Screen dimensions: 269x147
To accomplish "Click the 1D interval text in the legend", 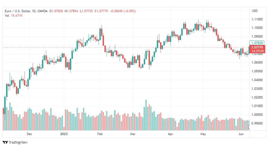I will [x=33, y=11].
